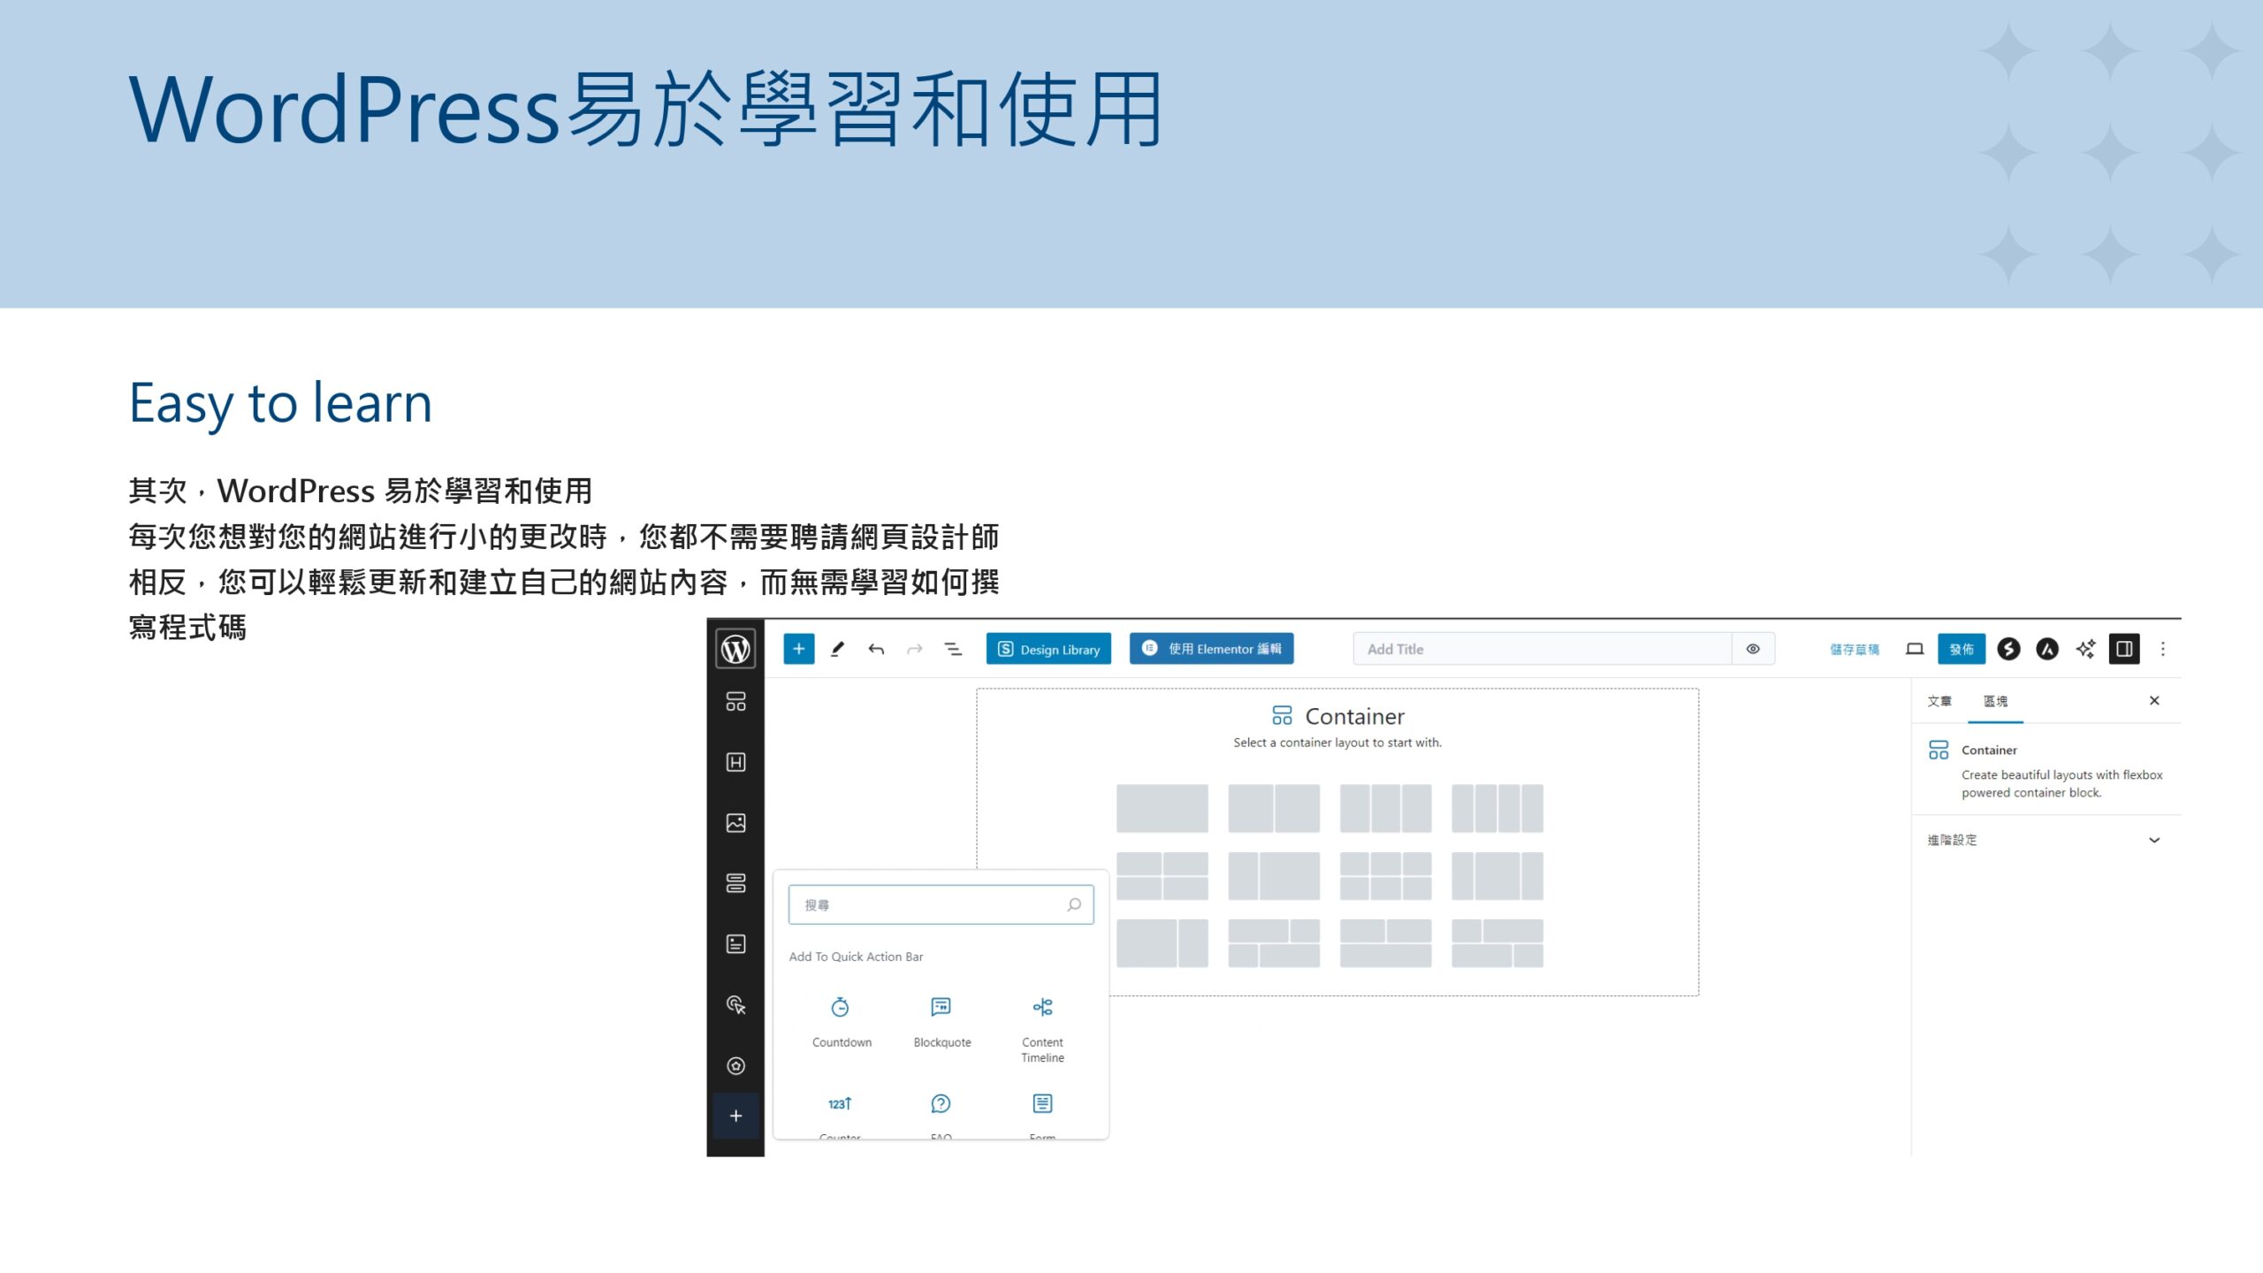Select the pencil Tools icon
Screen dimensions: 2263x1273
pos(837,649)
